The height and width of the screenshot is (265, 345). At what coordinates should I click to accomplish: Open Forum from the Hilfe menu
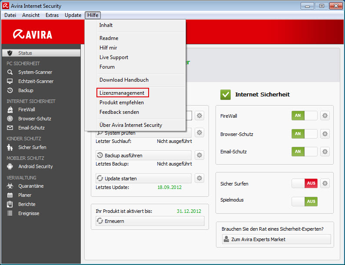[135, 67]
